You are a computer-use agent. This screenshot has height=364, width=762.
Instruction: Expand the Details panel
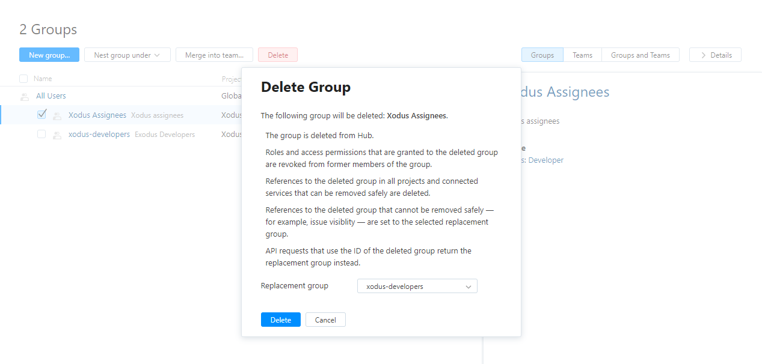point(715,55)
